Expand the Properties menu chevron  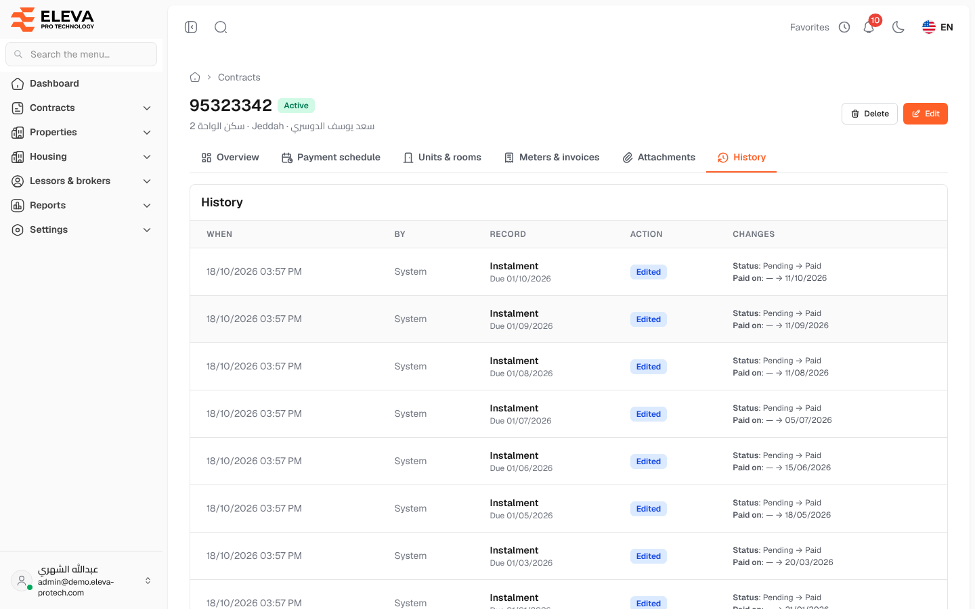[147, 133]
